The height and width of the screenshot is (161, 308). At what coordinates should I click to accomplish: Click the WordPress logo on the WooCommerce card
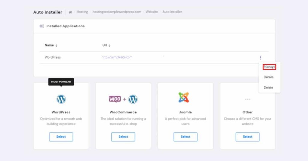[133, 99]
